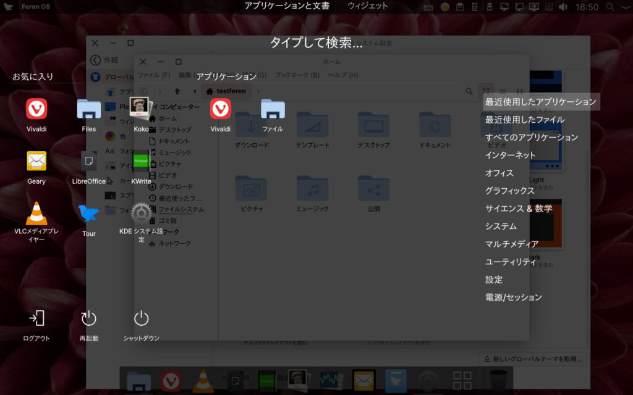Viewport: 633px width, 395px height.
Task: Open LibreOffice from favorites
Action: (89, 161)
